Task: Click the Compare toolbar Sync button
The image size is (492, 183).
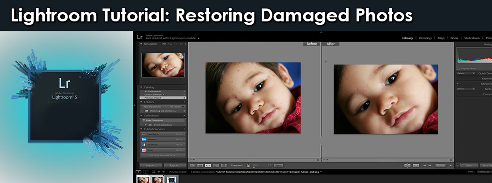Action: coord(278,166)
